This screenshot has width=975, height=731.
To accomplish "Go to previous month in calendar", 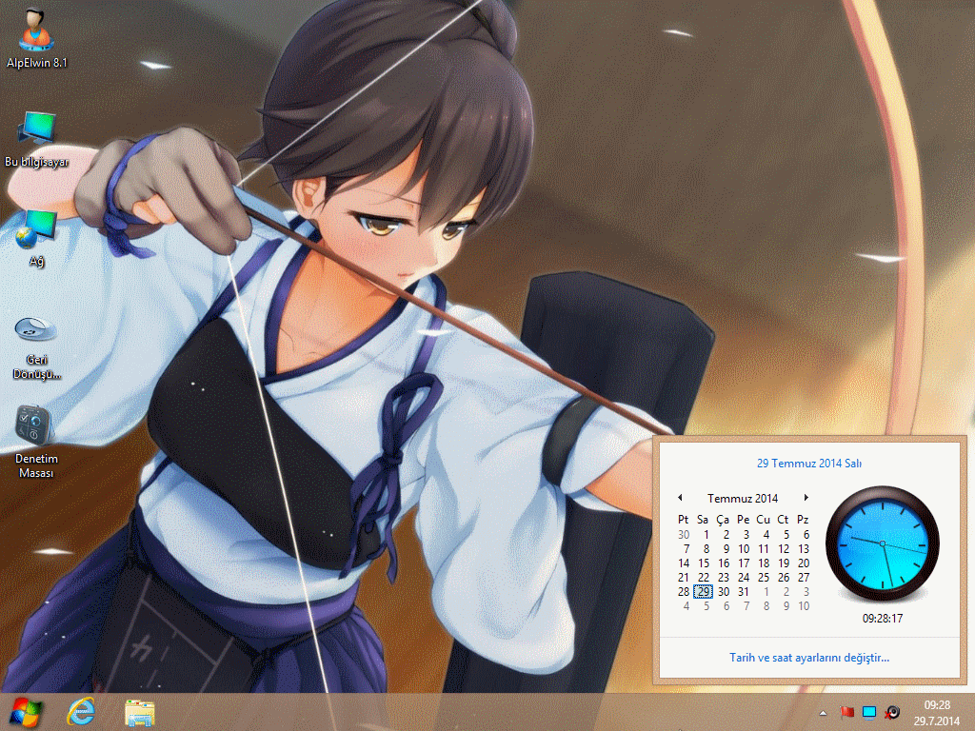I will point(680,498).
